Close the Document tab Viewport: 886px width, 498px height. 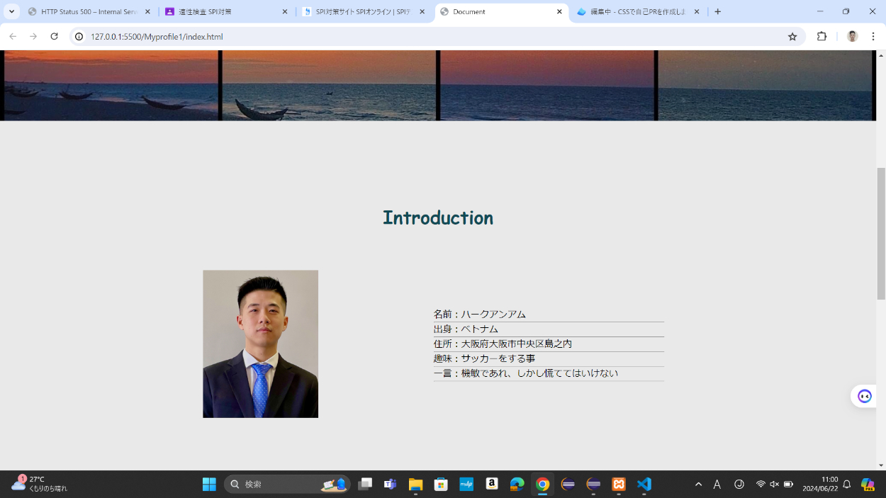click(x=559, y=12)
